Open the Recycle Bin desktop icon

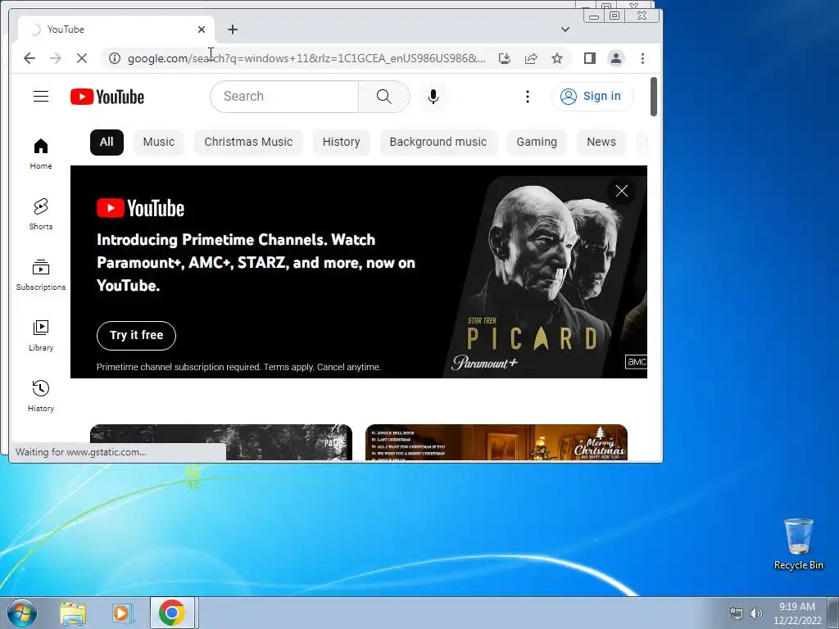coord(798,544)
